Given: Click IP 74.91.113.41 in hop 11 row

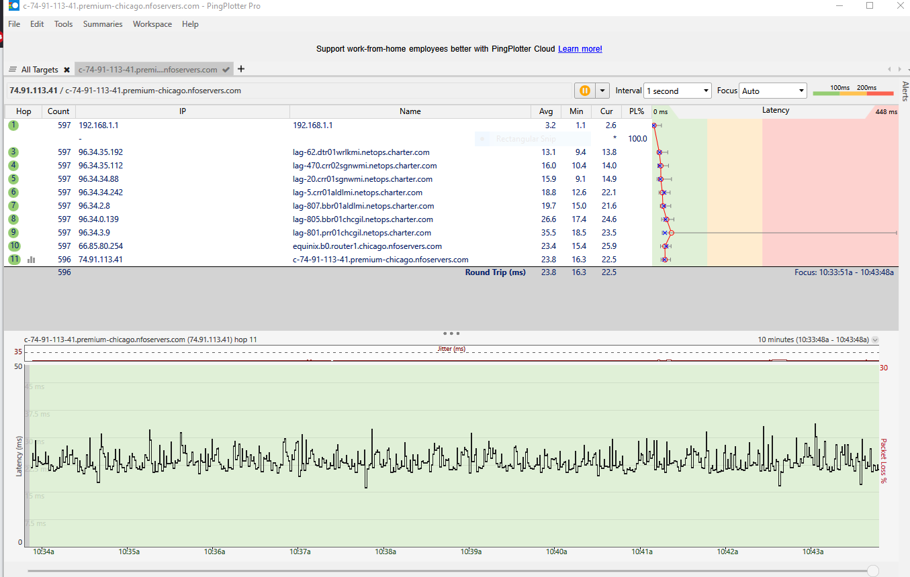Looking at the screenshot, I should [101, 260].
